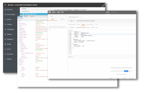This screenshot has width=145, height=93.
Task: Click Services sidebar icon
Action: 5,19
